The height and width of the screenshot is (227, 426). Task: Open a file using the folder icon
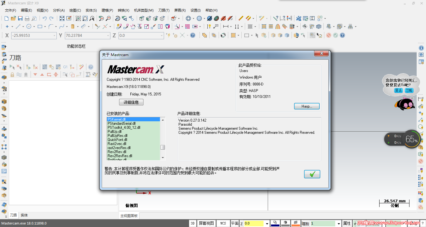[13, 18]
